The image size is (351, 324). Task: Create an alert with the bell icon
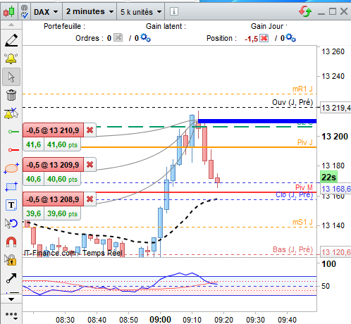pyautogui.click(x=11, y=58)
